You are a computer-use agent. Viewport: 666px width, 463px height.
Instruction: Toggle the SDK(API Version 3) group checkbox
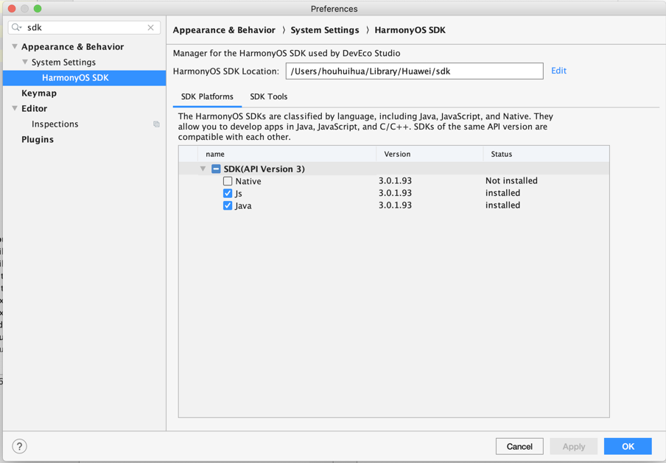point(216,169)
